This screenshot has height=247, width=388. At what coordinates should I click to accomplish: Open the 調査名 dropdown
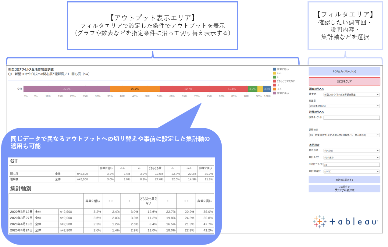coord(351,95)
